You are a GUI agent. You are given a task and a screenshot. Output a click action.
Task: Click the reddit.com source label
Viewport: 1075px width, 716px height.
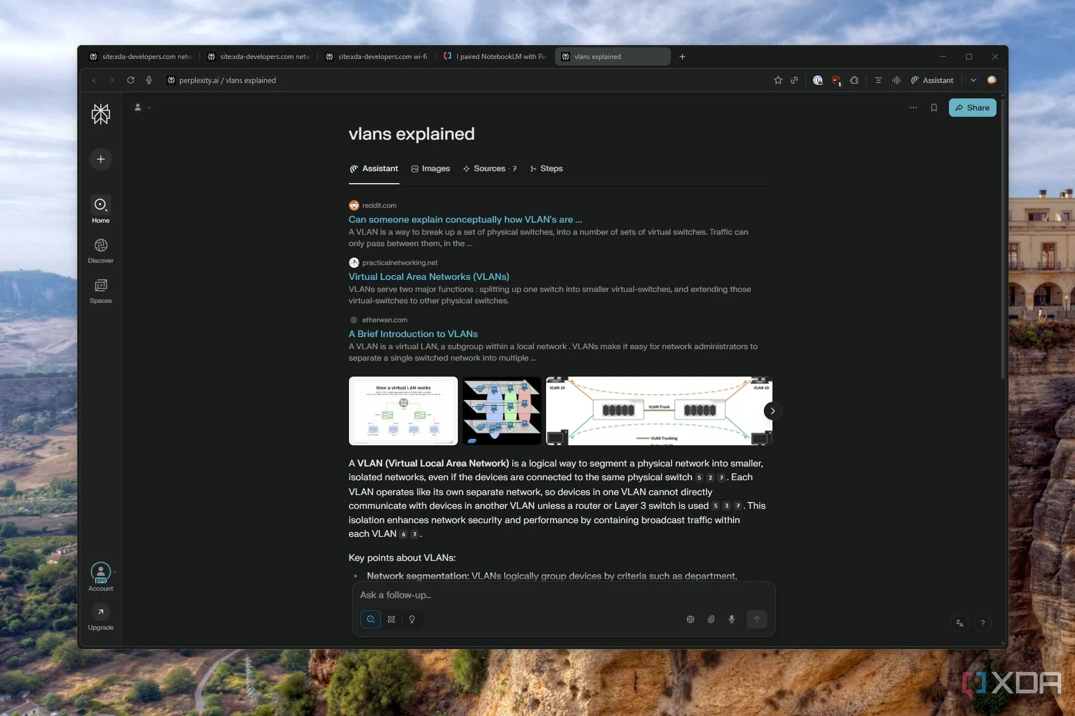coord(379,205)
